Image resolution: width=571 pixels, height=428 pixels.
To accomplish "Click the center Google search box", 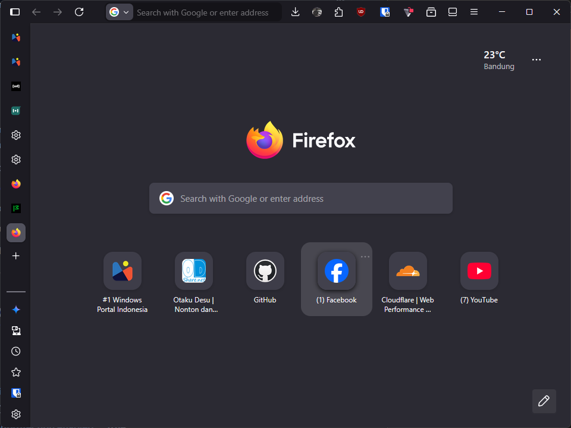I will tap(301, 198).
